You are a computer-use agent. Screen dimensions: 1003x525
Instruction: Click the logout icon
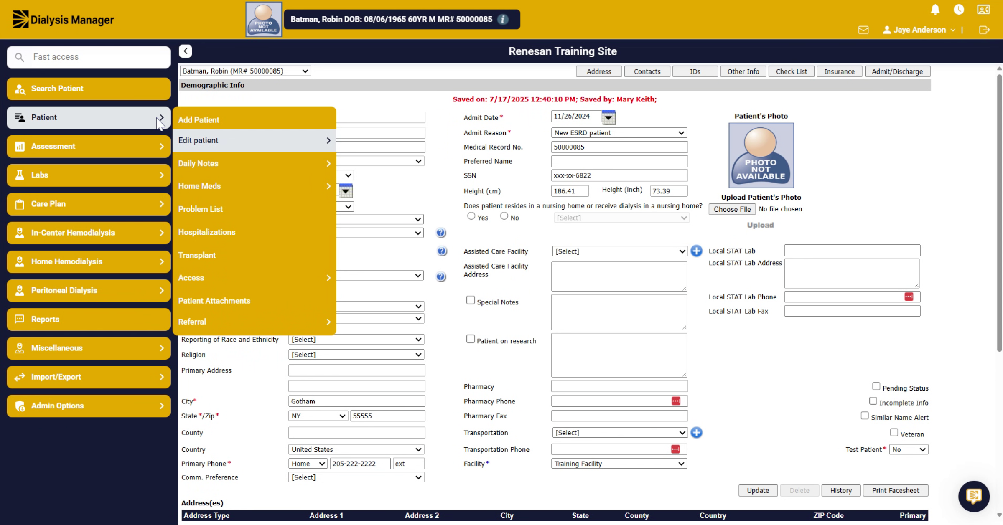point(984,30)
